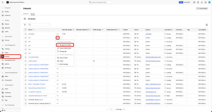Check the ao-application-logs-dev row checkbox
212x112 pixels.
(x=25, y=92)
